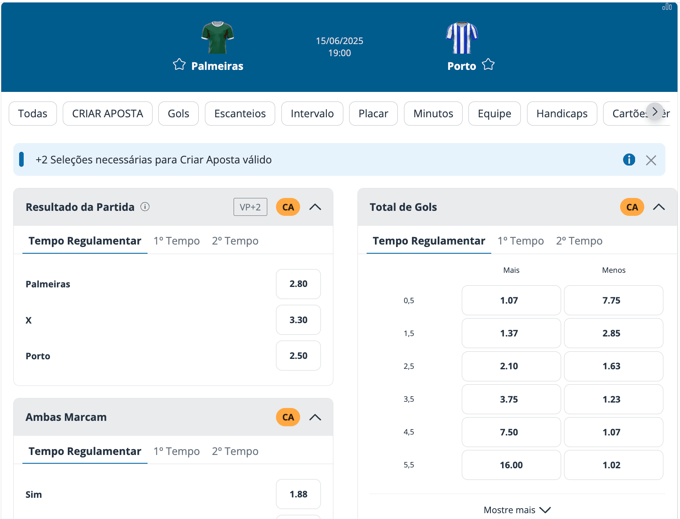This screenshot has width=680, height=519.
Task: Bet on Palmeiras win at 2.80
Action: pyautogui.click(x=298, y=284)
